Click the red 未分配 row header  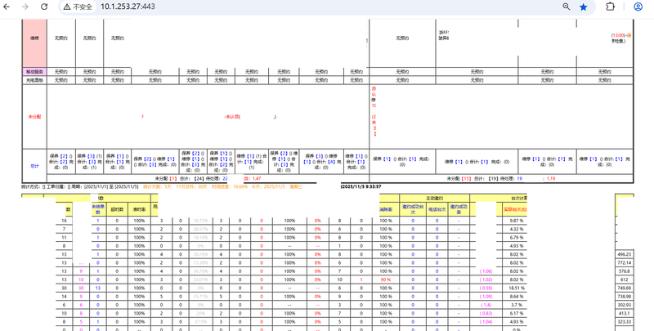click(x=34, y=117)
